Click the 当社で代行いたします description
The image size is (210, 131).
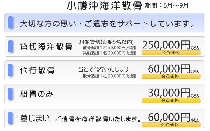104,69
